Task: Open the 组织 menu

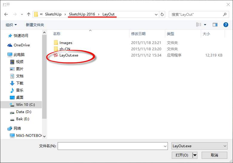Action: [x=11, y=25]
